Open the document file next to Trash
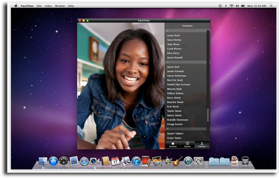This screenshot has height=178, width=279. point(235,161)
